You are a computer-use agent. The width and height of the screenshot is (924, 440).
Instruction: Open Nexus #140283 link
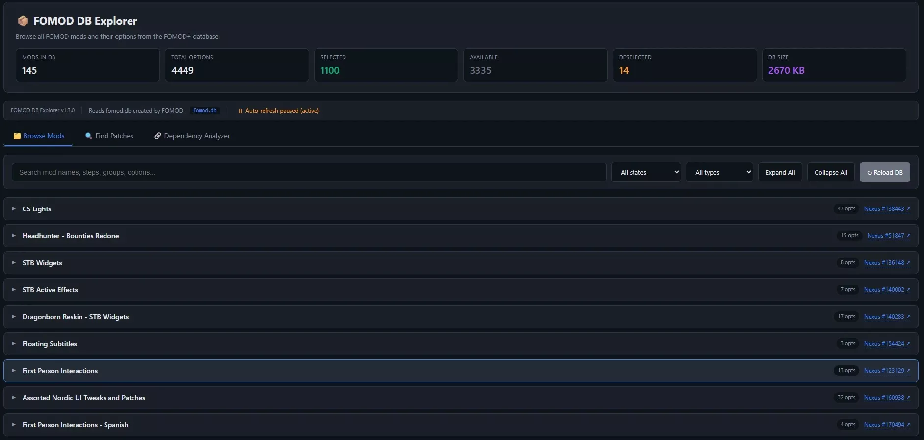point(887,317)
